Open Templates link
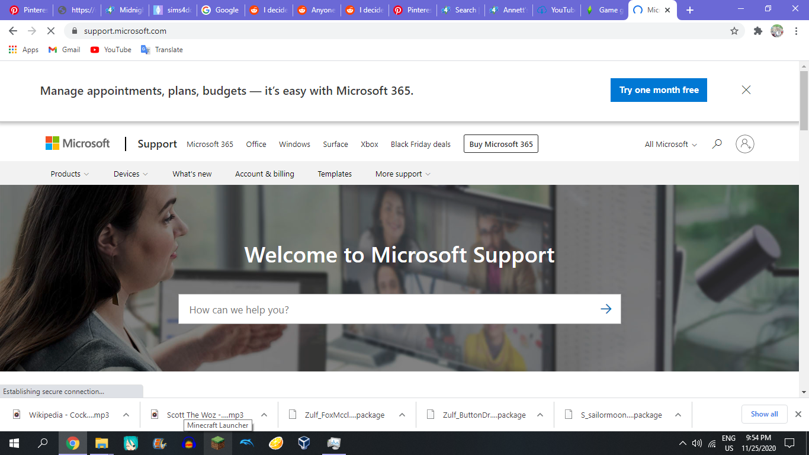This screenshot has width=809, height=455. (x=335, y=174)
